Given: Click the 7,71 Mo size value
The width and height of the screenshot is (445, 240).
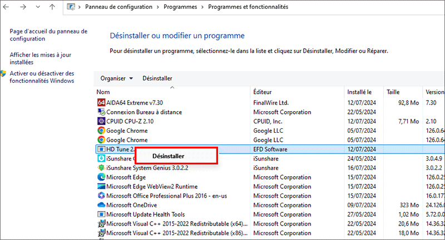Looking at the screenshot, I should (408, 121).
